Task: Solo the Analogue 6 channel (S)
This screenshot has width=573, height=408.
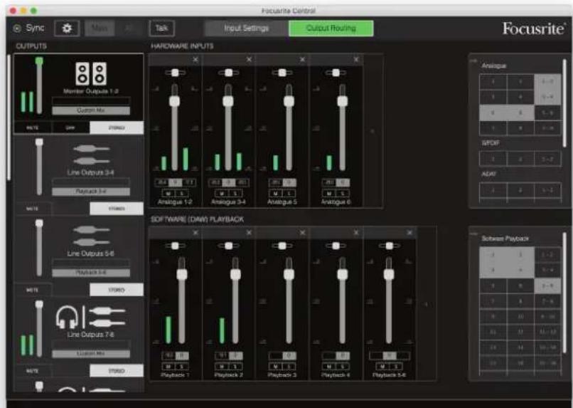Action: click(343, 193)
